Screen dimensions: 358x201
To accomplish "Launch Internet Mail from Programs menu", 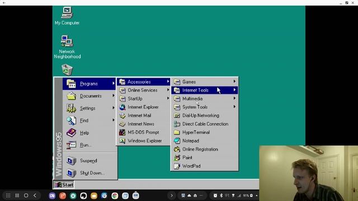I will pyautogui.click(x=143, y=116).
